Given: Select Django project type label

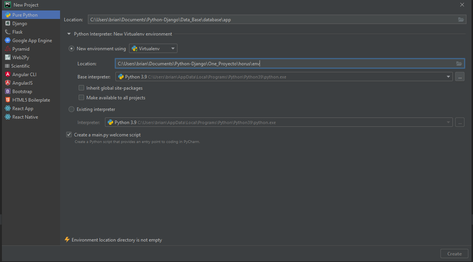Looking at the screenshot, I should (x=20, y=24).
